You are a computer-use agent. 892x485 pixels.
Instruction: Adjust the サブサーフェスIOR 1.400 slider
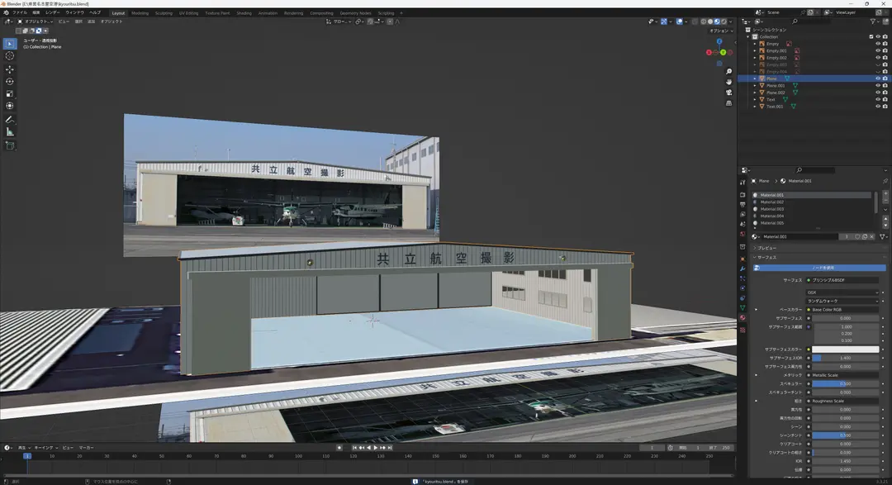coord(846,358)
